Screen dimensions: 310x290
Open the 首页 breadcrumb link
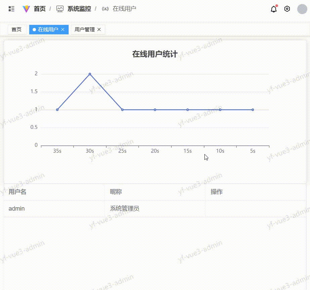pos(40,9)
